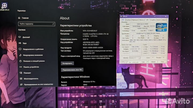Open the Mainboard tab in CPU-Z
Screen dimensions: 193x108
tap(135, 20)
